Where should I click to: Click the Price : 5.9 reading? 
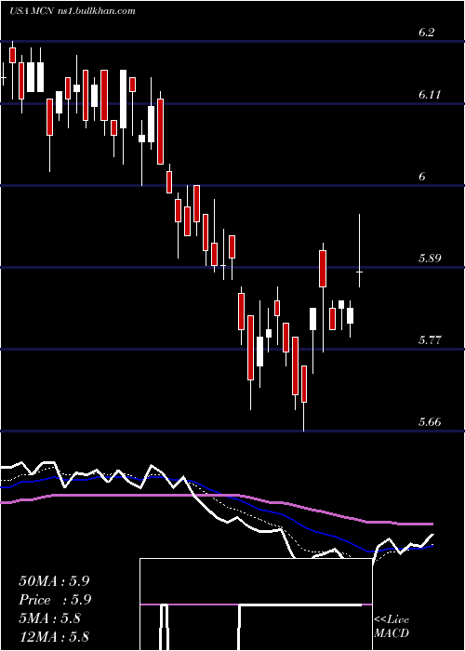[x=55, y=600]
